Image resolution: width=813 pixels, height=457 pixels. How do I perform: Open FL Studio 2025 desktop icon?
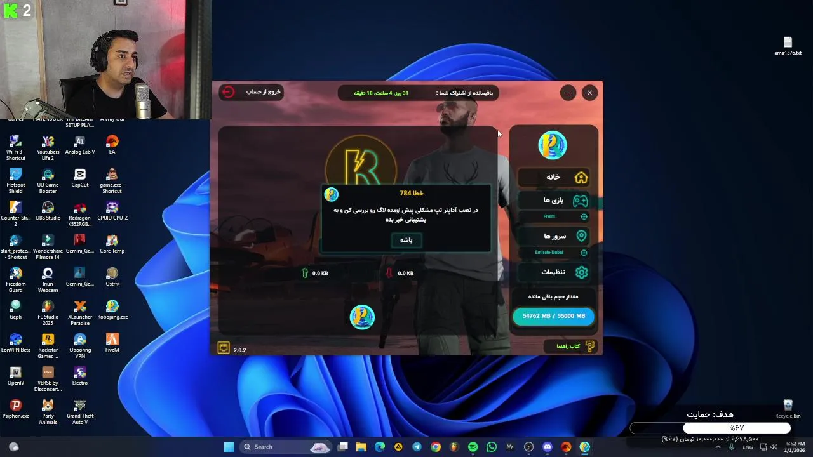[48, 312]
